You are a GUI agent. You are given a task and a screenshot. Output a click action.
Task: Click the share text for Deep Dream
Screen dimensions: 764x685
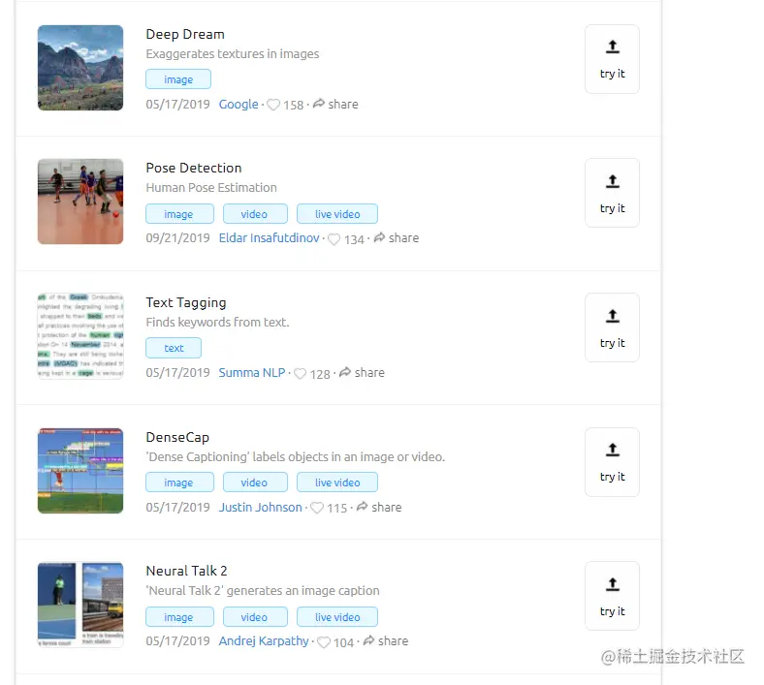343,105
